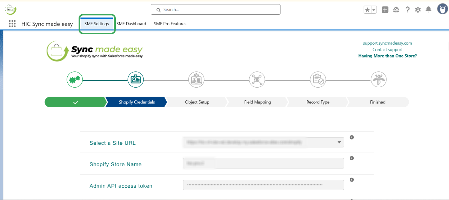The image size is (449, 200).
Task: Click the Contact support link
Action: pos(387,50)
